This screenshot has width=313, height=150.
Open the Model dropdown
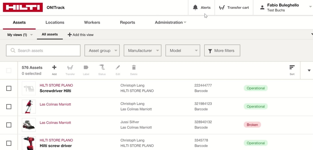[x=183, y=51]
